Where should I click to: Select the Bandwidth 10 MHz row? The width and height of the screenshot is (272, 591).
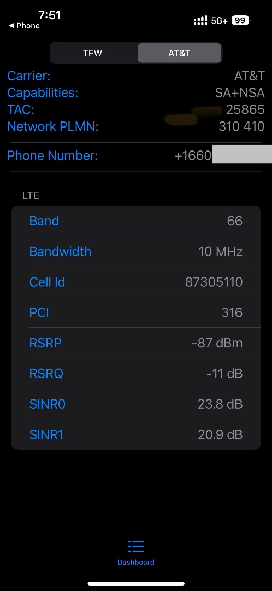[x=136, y=251]
